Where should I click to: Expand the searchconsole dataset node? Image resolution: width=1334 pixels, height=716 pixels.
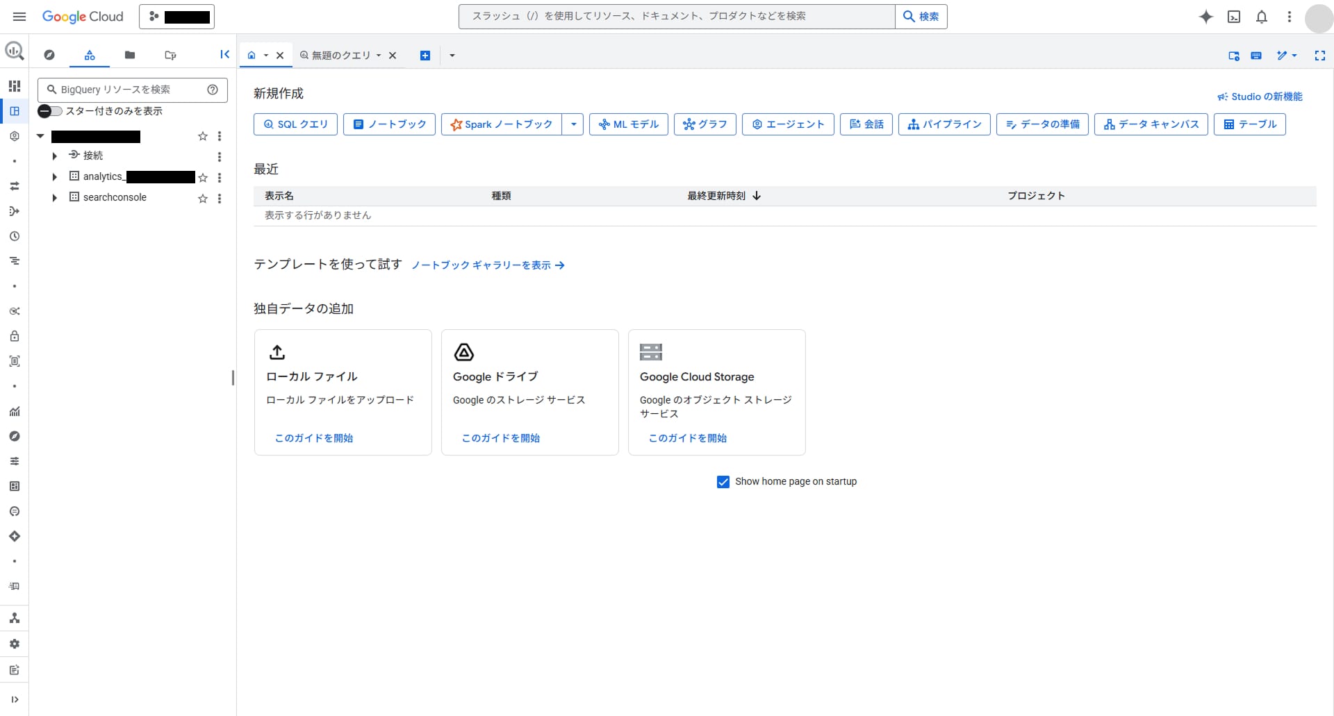(54, 198)
